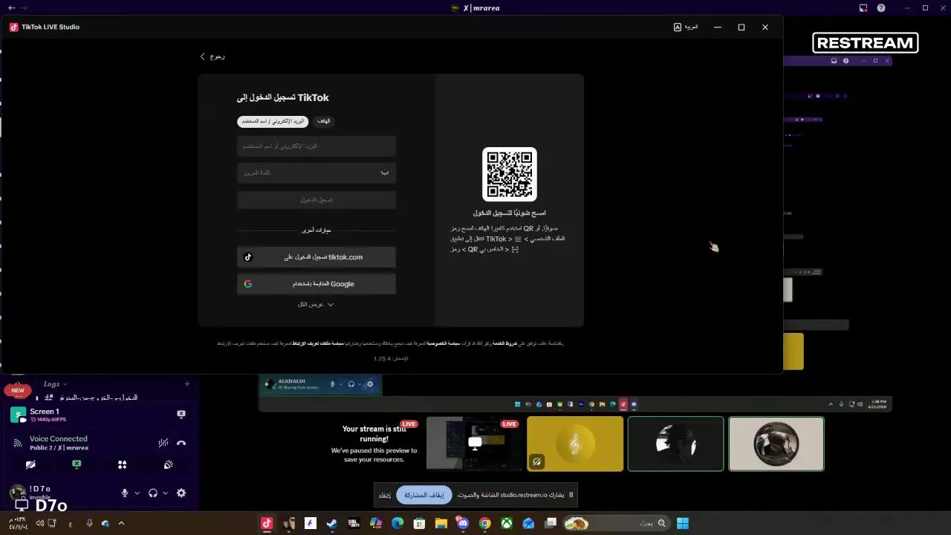Toggle Discord screen share button
The height and width of the screenshot is (535, 951).
(x=77, y=464)
